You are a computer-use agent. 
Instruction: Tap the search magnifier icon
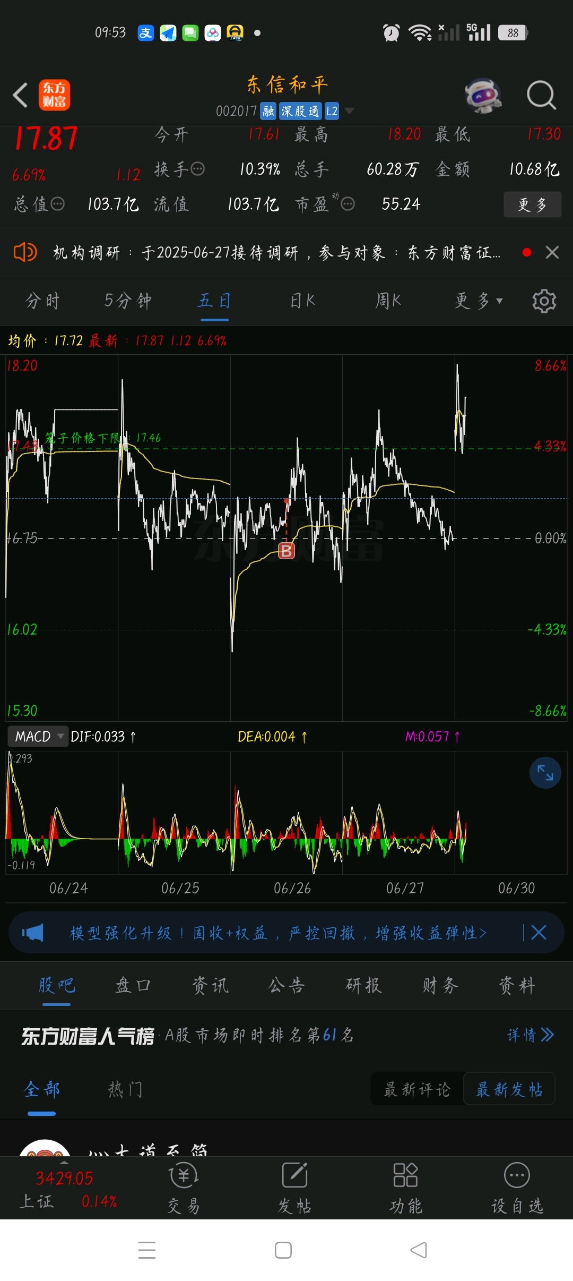click(x=541, y=96)
